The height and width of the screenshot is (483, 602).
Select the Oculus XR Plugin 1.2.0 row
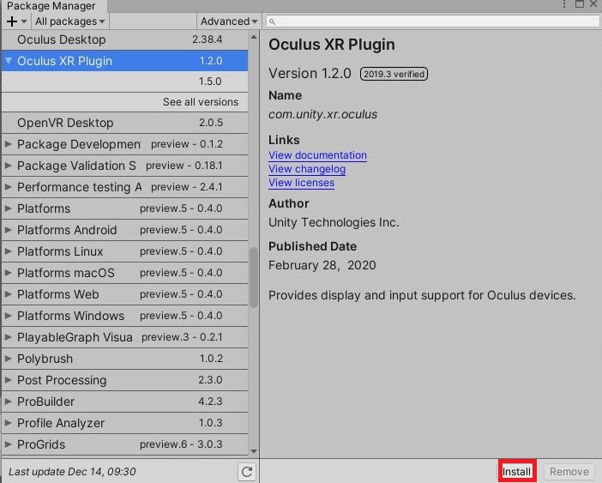[125, 61]
